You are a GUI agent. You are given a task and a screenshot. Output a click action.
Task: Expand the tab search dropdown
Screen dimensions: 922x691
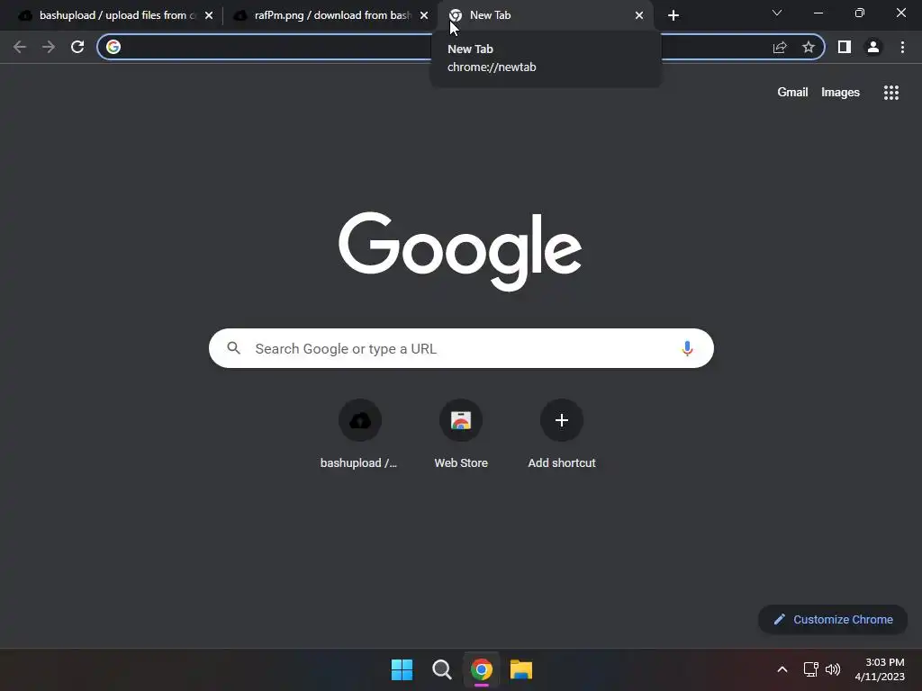click(x=777, y=13)
